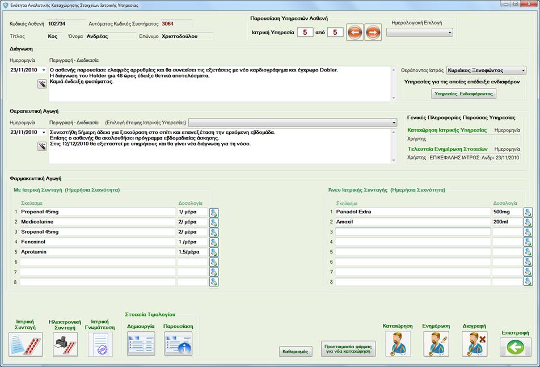540x367 pixels.
Task: Click the edit icon under diagnosis date
Action: [x=42, y=84]
